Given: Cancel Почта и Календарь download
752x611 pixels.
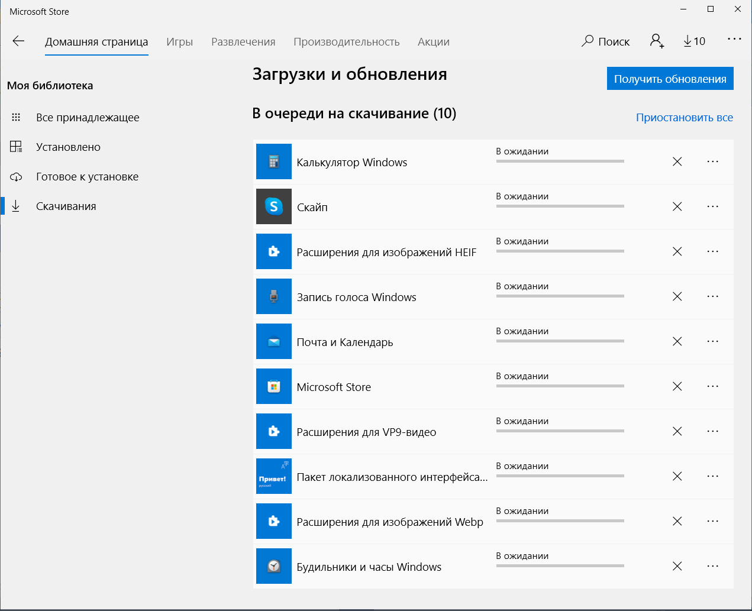Looking at the screenshot, I should click(677, 341).
